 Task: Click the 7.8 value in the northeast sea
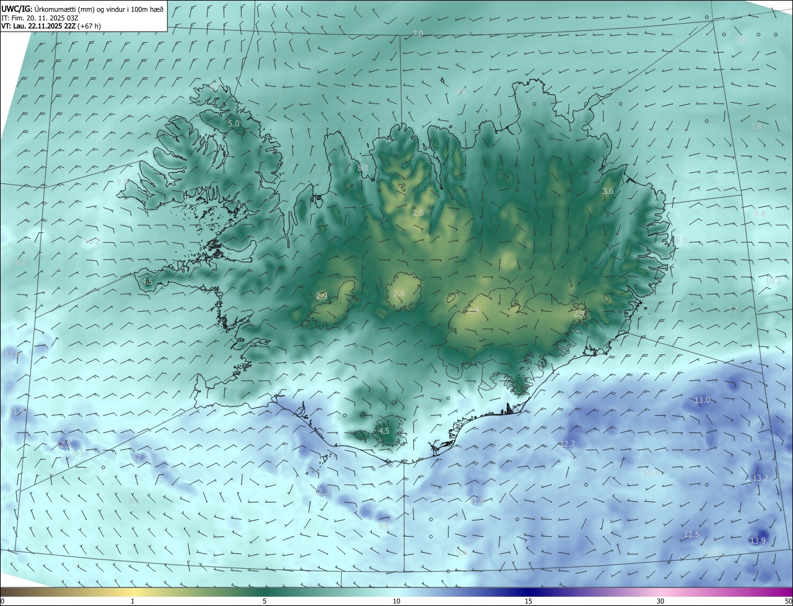[x=756, y=126]
